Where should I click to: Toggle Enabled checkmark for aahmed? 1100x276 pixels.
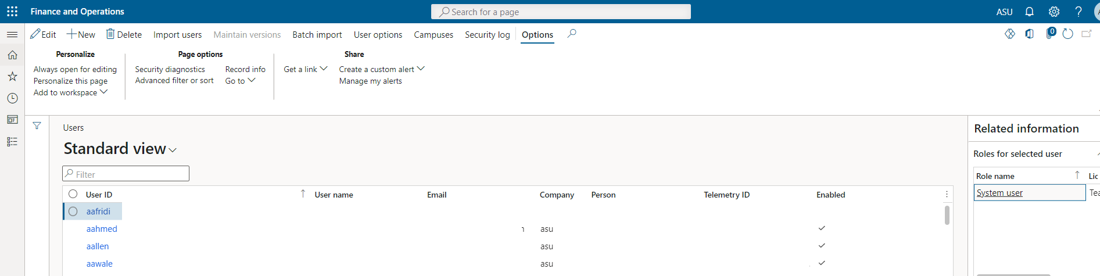[x=822, y=228]
